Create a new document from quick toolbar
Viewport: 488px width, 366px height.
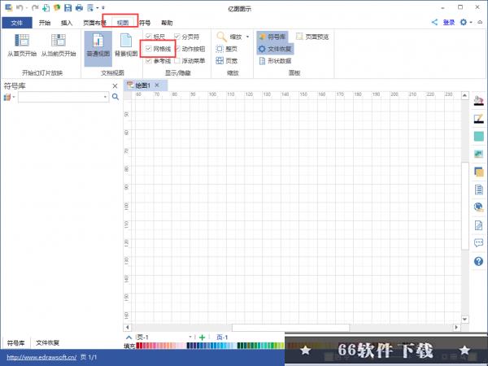click(46, 7)
